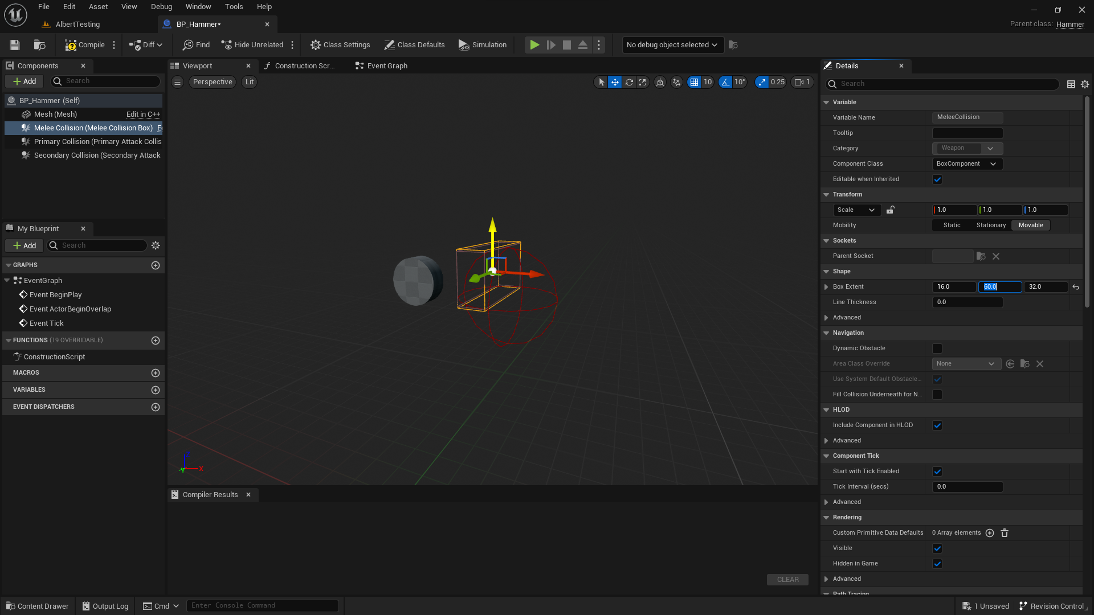This screenshot has width=1094, height=615.
Task: Click the lock scale ratio icon
Action: tap(891, 210)
